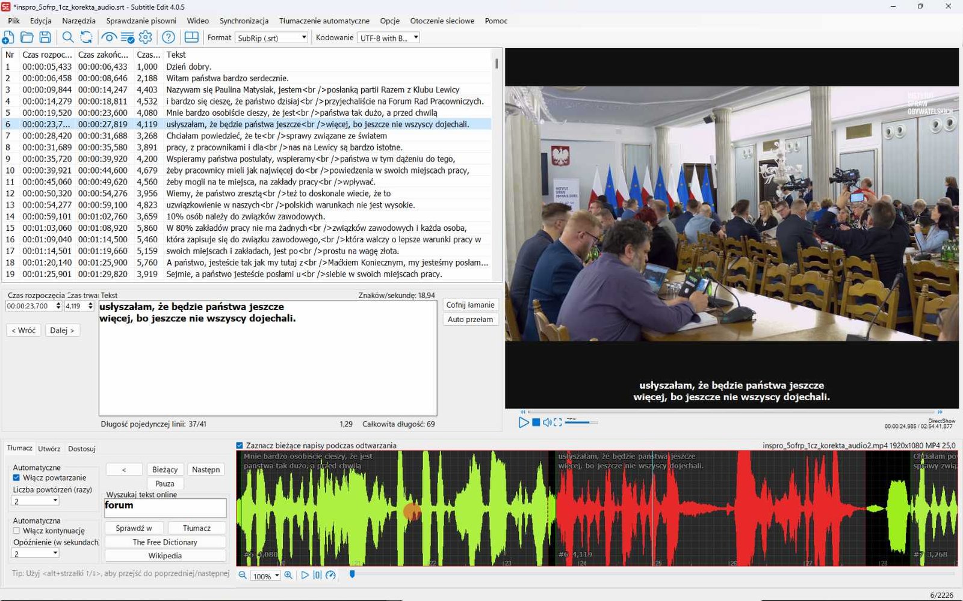Viewport: 963px width, 601px height.
Task: Switch to the Dostosuj tab
Action: pyautogui.click(x=82, y=448)
